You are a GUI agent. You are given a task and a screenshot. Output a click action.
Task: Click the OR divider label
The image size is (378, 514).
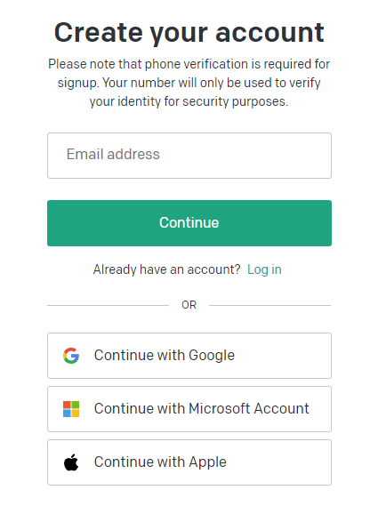coord(189,305)
